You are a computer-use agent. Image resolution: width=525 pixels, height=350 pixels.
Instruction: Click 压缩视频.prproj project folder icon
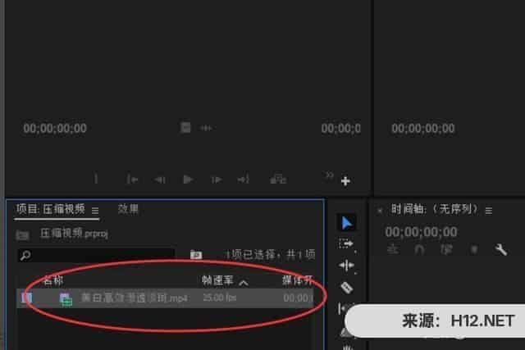click(22, 235)
